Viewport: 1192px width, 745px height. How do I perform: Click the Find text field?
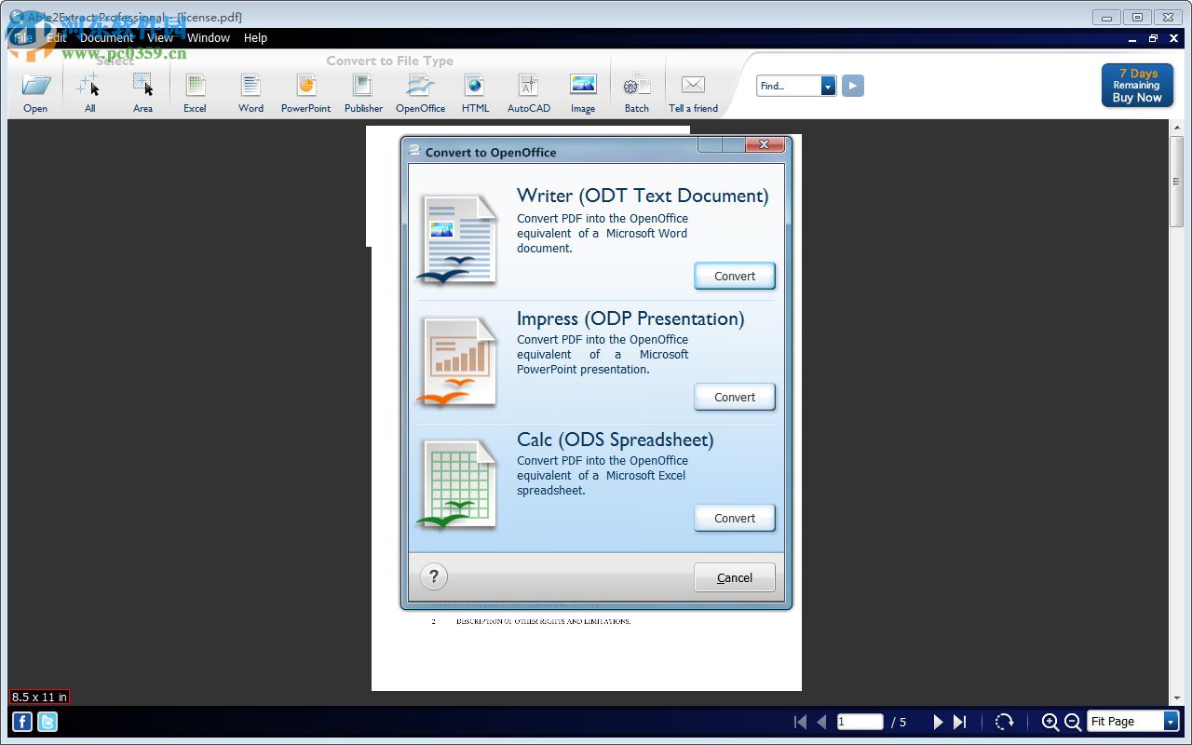(x=789, y=86)
